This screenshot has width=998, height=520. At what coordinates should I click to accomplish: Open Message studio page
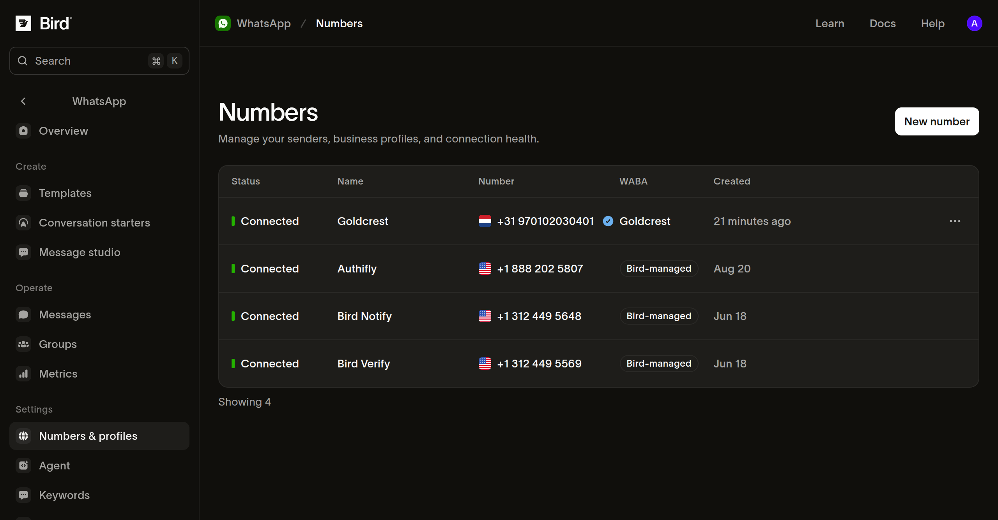pos(99,252)
